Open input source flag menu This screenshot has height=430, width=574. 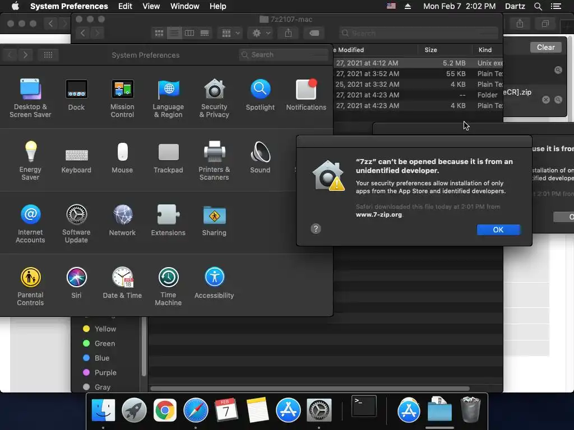(391, 6)
